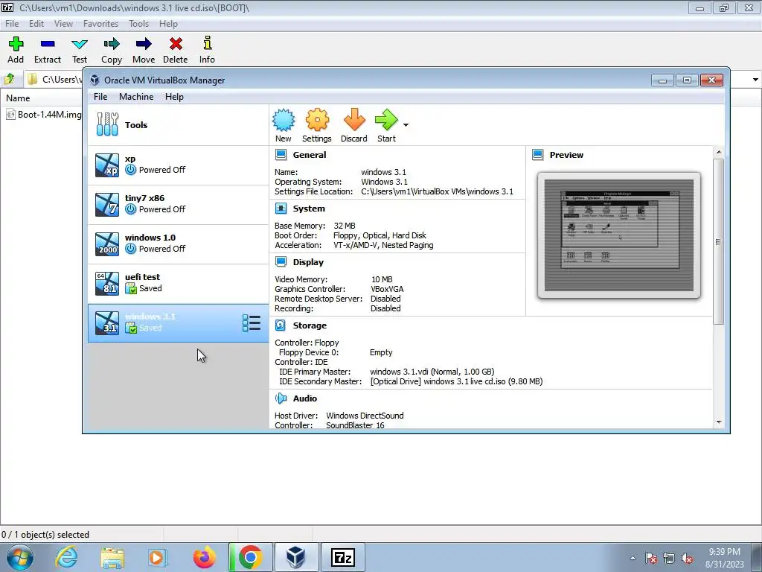Launch Internet Explorer from taskbar
The image size is (762, 572).
(66, 557)
